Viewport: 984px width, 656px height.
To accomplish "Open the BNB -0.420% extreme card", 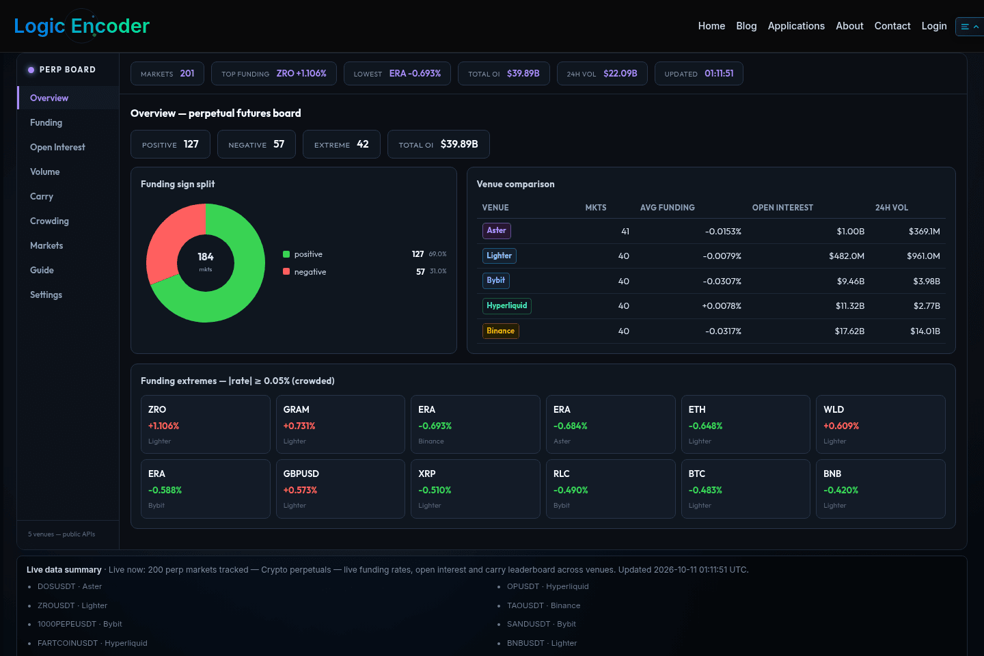I will pos(881,489).
